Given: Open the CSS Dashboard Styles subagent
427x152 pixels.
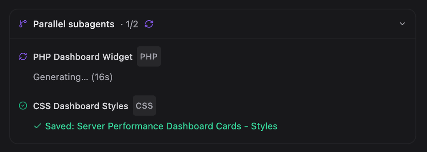Looking at the screenshot, I should click(x=80, y=106).
